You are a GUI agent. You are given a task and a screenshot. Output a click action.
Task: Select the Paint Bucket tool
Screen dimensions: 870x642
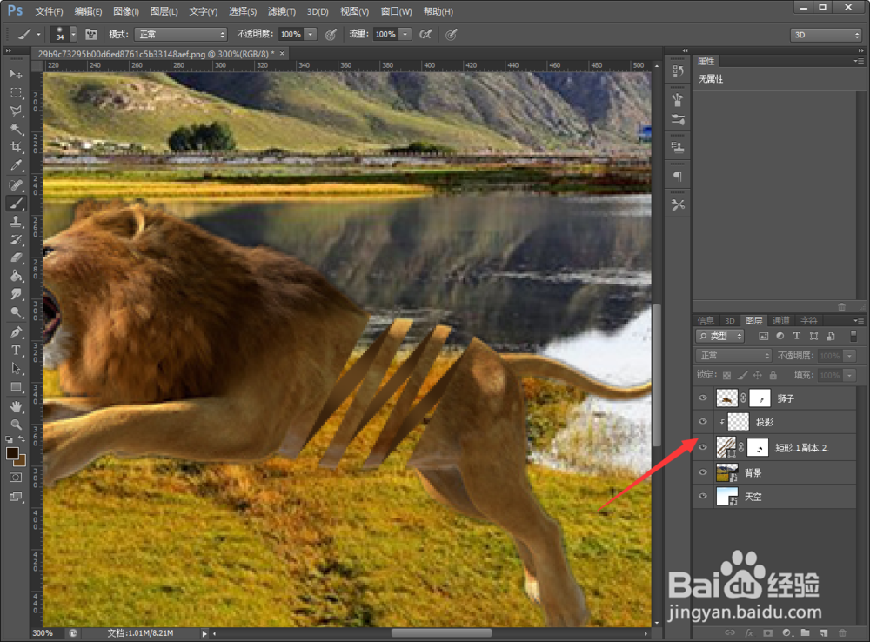tap(16, 276)
